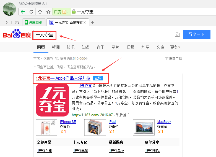
Task: Open the iPhone SE product thumbnail
Action: (x=46, y=127)
